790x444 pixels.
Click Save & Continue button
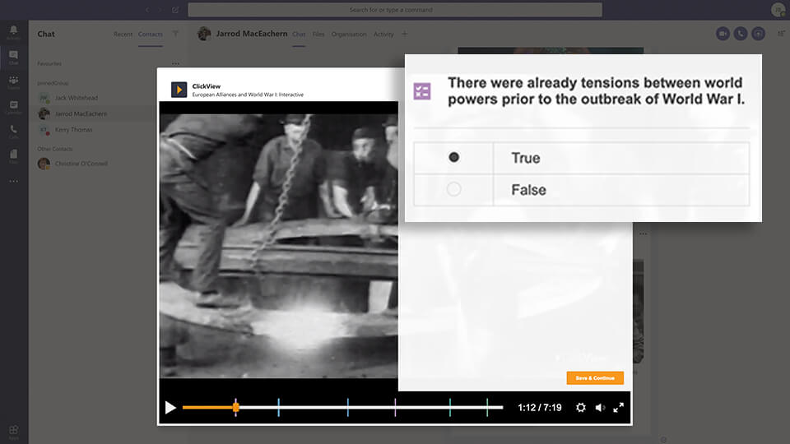595,378
